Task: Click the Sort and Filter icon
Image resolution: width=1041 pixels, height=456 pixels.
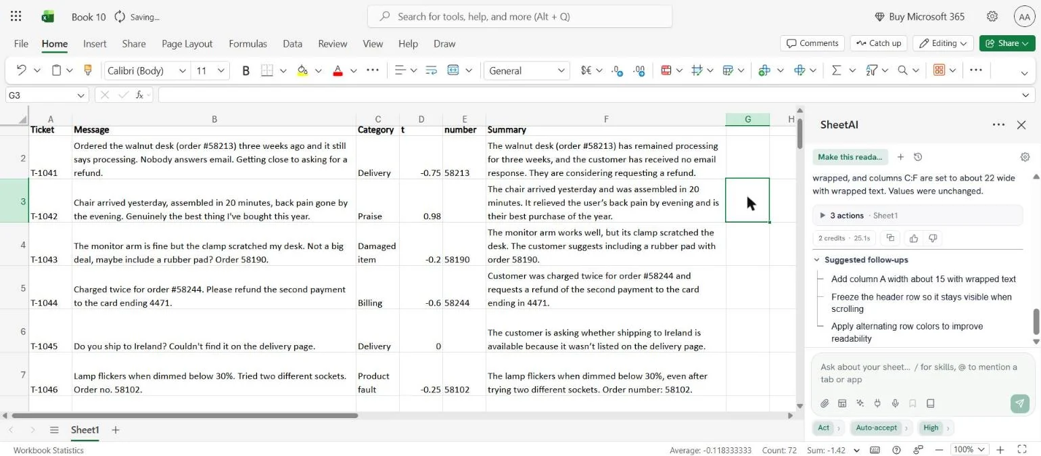Action: point(871,70)
